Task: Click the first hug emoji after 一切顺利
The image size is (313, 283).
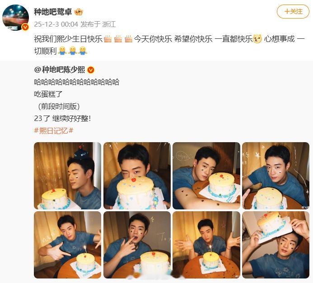Action: 62,51
